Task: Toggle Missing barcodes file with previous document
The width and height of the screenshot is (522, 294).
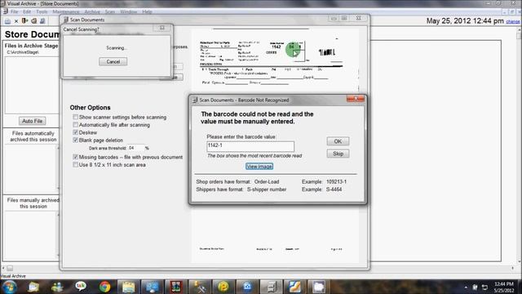Action: click(x=76, y=157)
